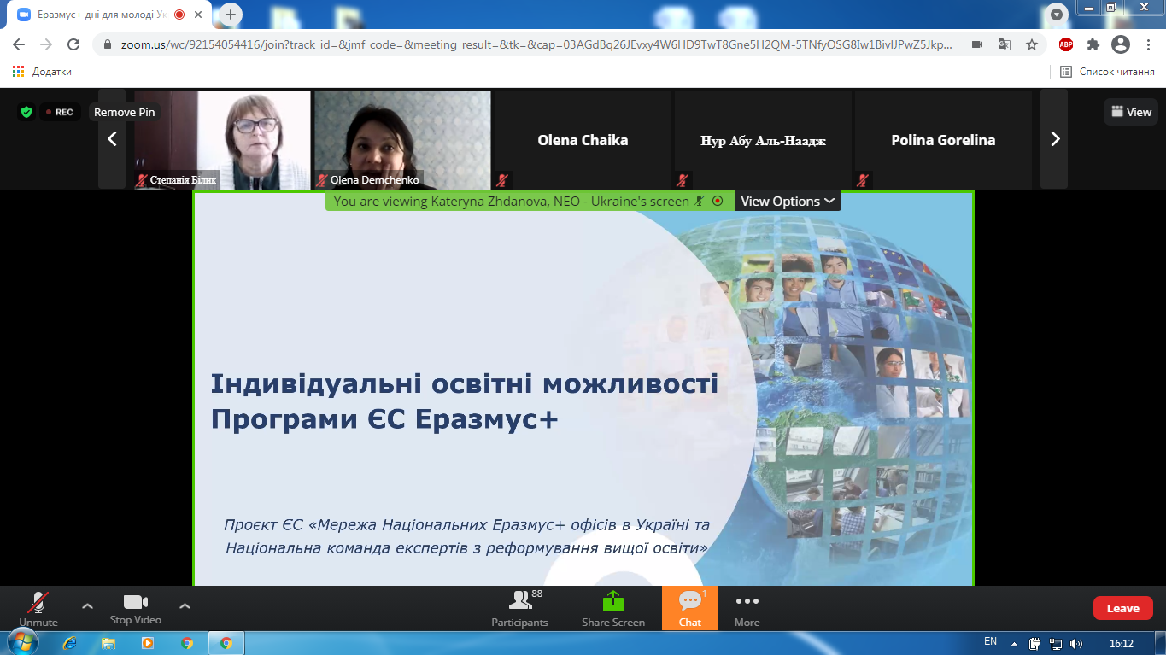Open the volume control tray icon

[1076, 643]
